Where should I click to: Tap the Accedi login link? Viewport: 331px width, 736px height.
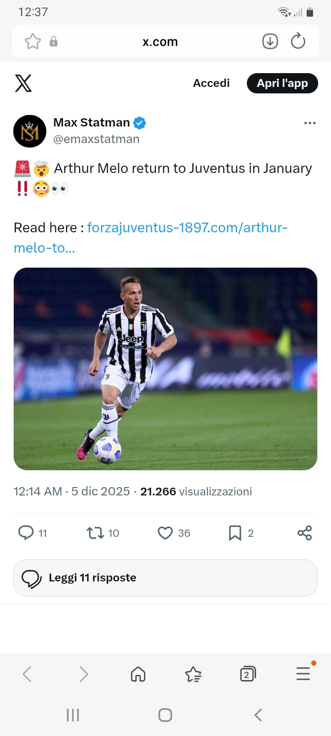211,83
